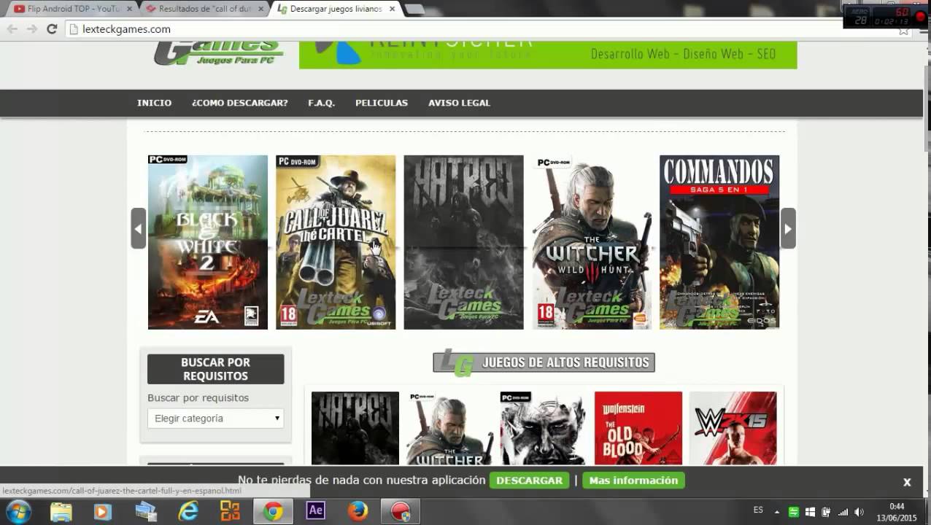Open the INICIO menu item
The width and height of the screenshot is (931, 525).
(x=155, y=103)
